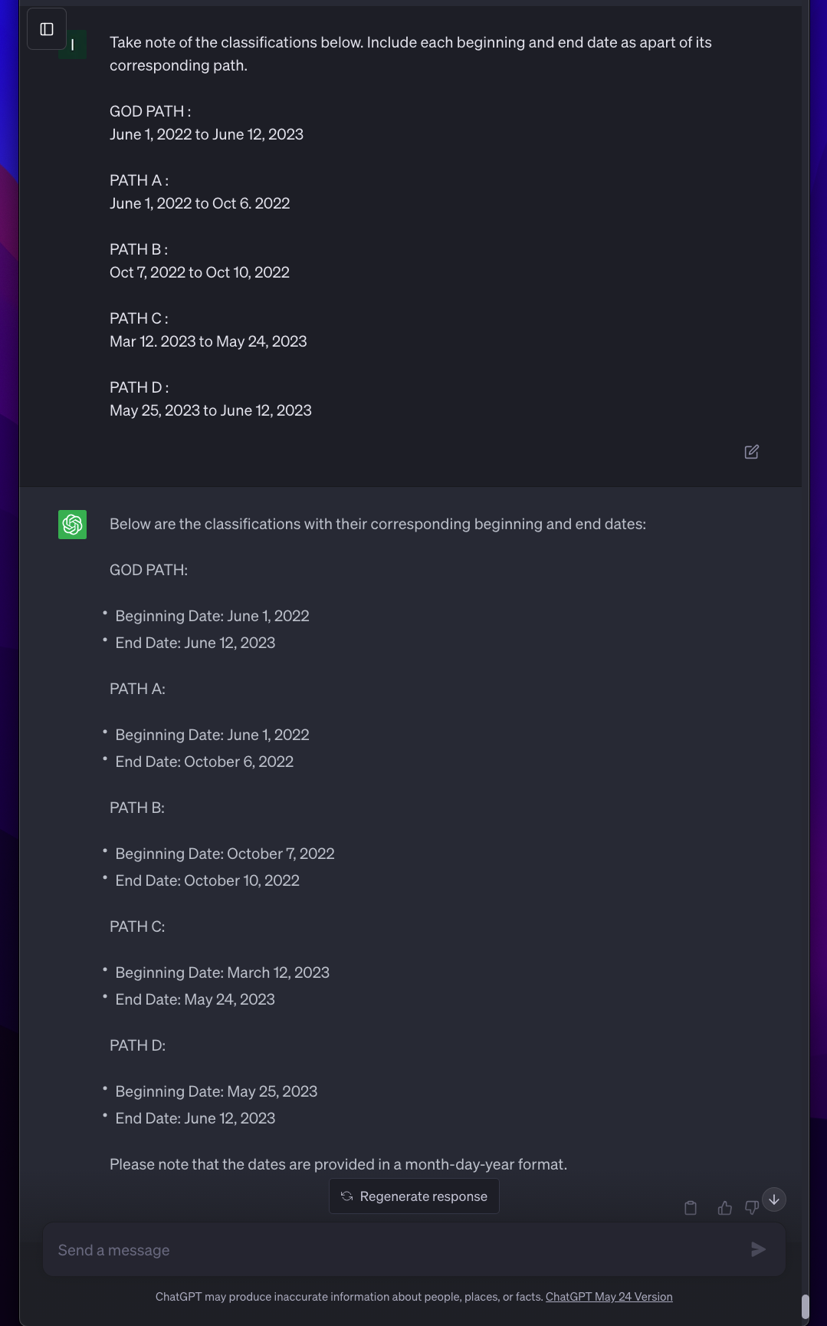The height and width of the screenshot is (1326, 827).
Task: Click the Regenerate response button
Action: click(x=414, y=1196)
